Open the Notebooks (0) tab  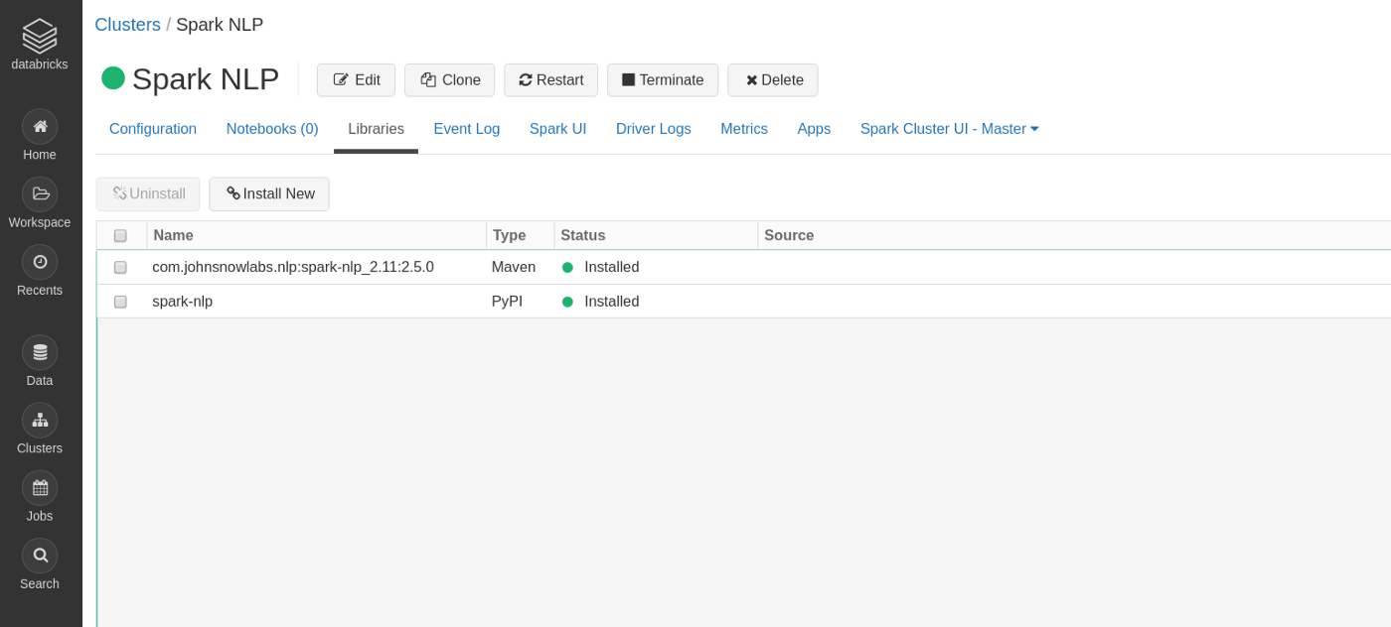pyautogui.click(x=272, y=129)
